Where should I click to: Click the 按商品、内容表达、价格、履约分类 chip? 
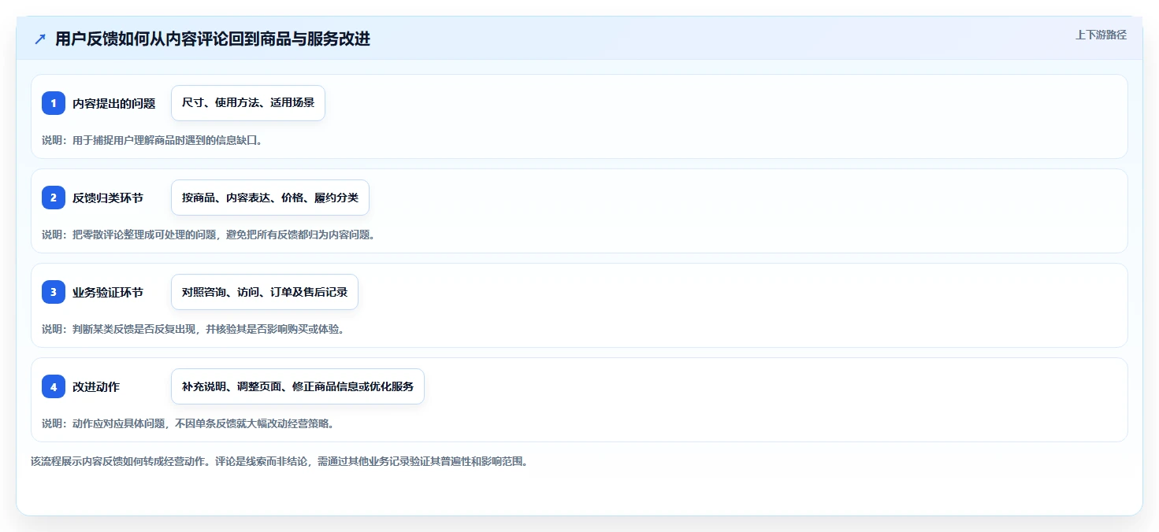(270, 198)
